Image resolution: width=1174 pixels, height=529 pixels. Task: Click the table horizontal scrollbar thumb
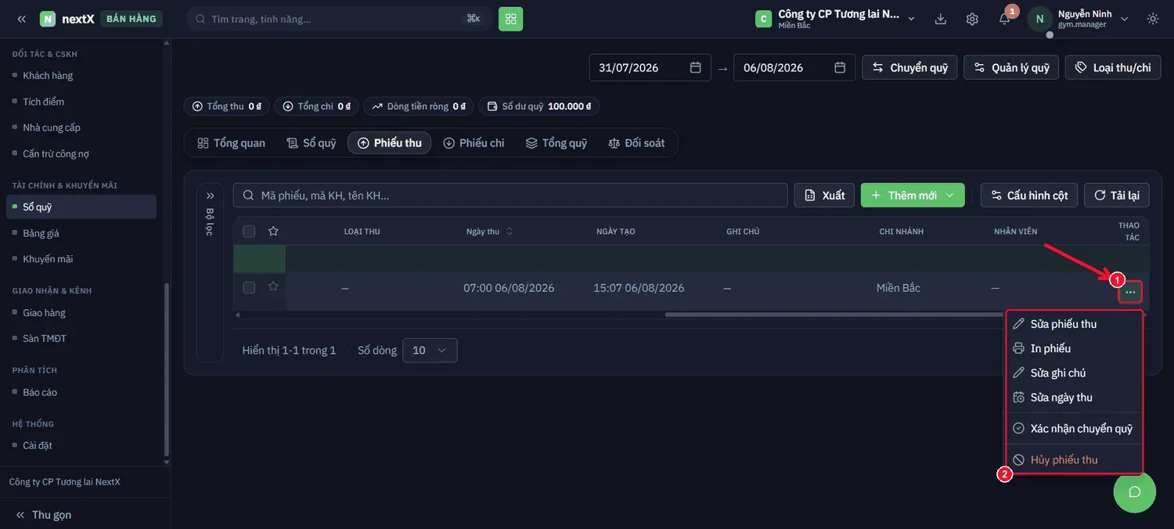click(x=834, y=315)
